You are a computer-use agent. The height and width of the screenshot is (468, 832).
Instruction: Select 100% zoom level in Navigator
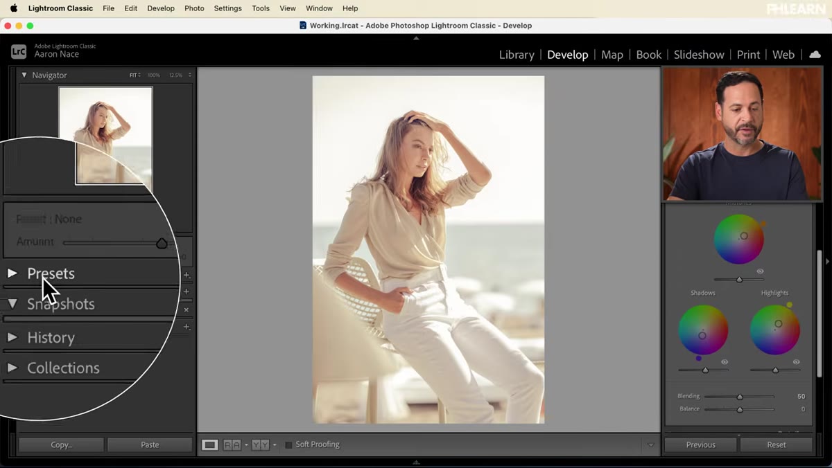153,75
